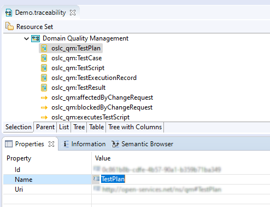The image size is (270, 207).
Task: Select the oslc_qm:TestResult tree item
Action: pyautogui.click(x=78, y=88)
